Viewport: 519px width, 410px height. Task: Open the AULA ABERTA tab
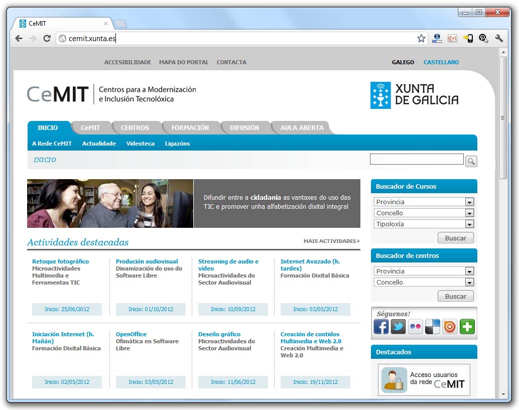point(302,128)
